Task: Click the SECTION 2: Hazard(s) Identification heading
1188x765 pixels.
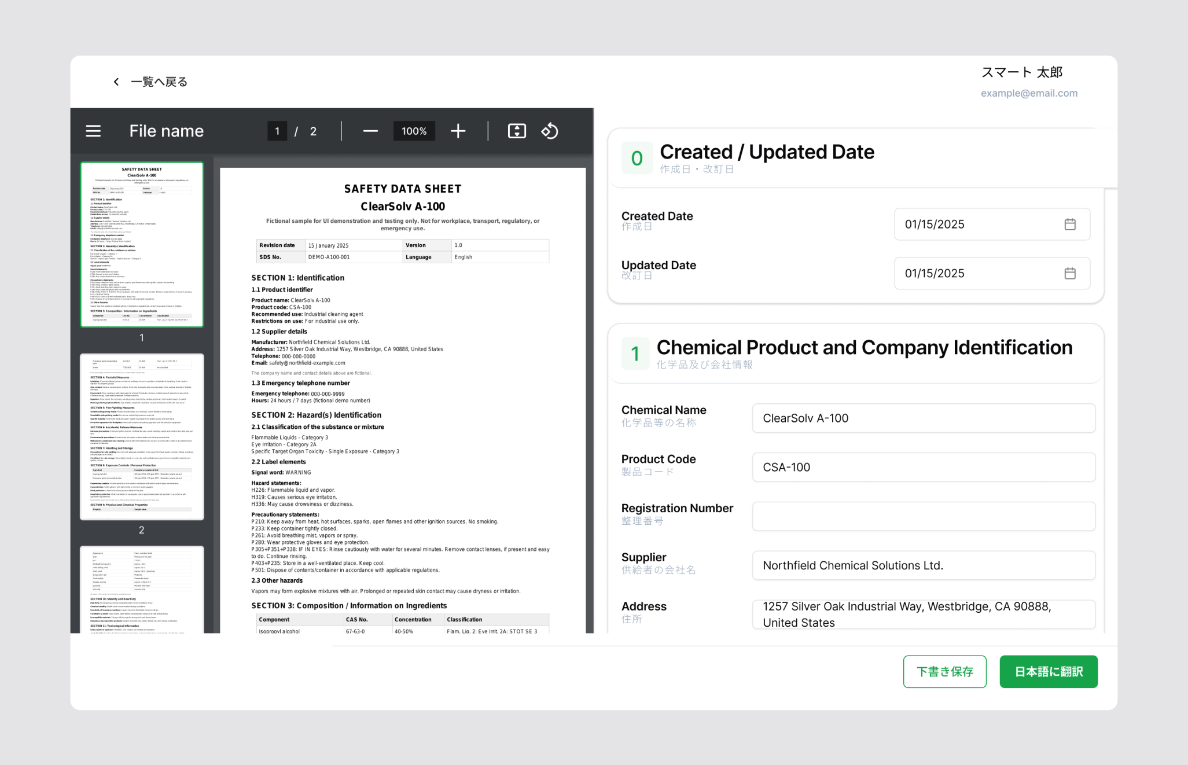Action: 317,415
